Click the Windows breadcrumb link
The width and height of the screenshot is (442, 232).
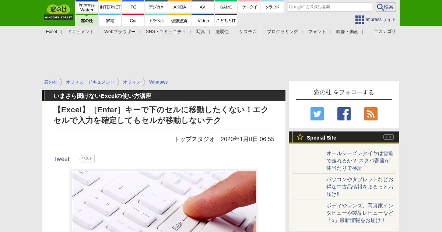pyautogui.click(x=158, y=82)
